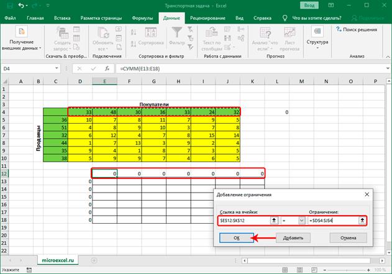The height and width of the screenshot is (274, 392).
Task: Open Поиск решения solver tool
Action: point(357,29)
